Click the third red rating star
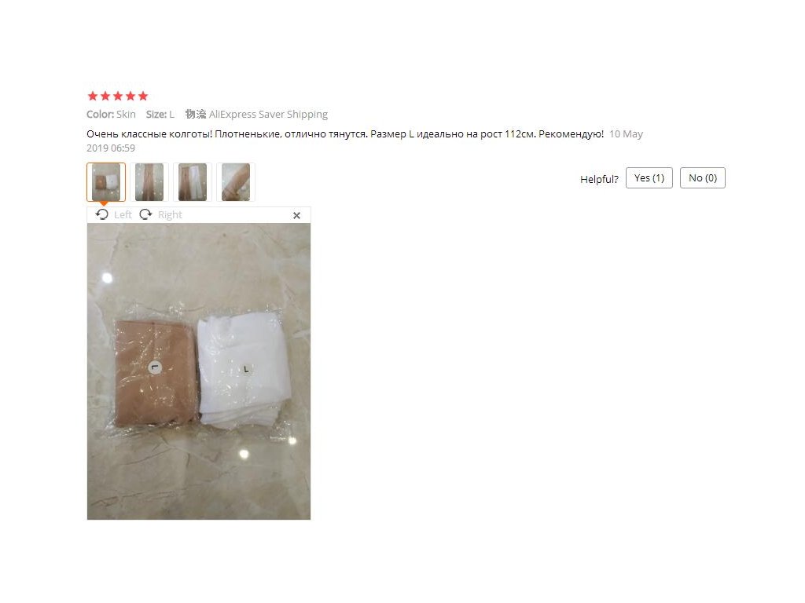The image size is (805, 603). [x=118, y=96]
